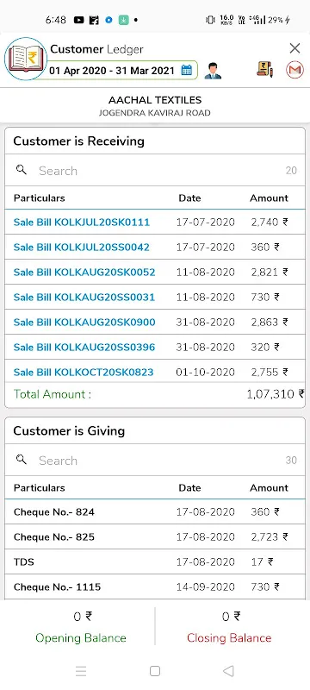The image size is (310, 690).
Task: Select the Cheque No.- 825 entry
Action: pyautogui.click(x=155, y=536)
